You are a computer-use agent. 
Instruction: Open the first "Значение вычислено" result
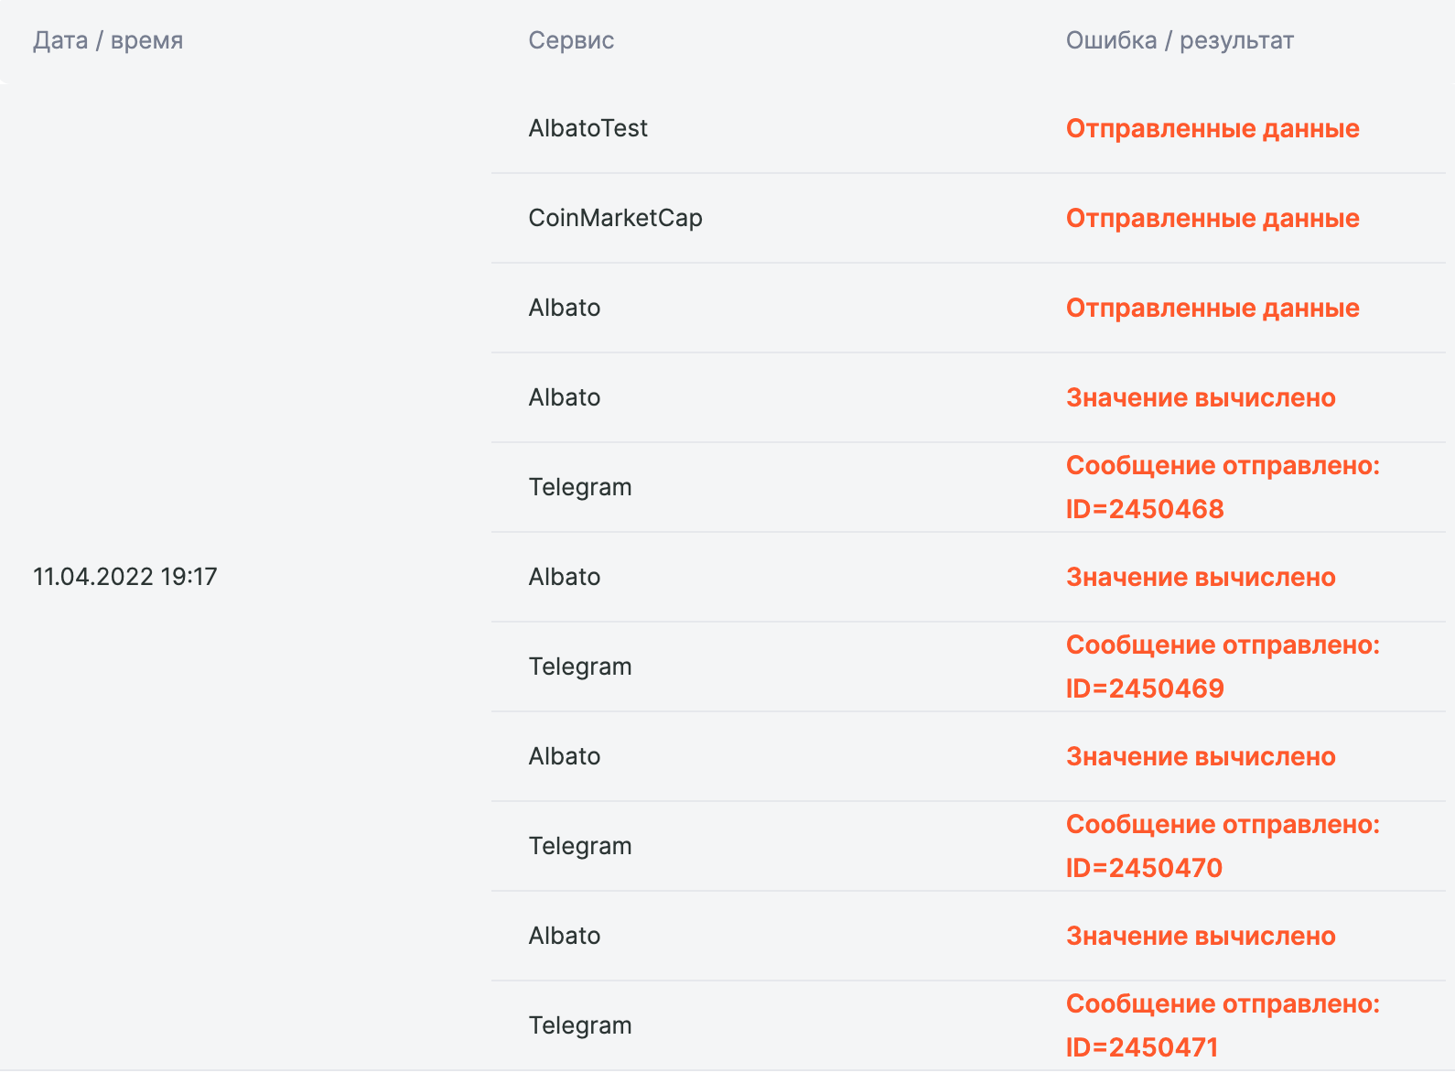tap(1201, 397)
